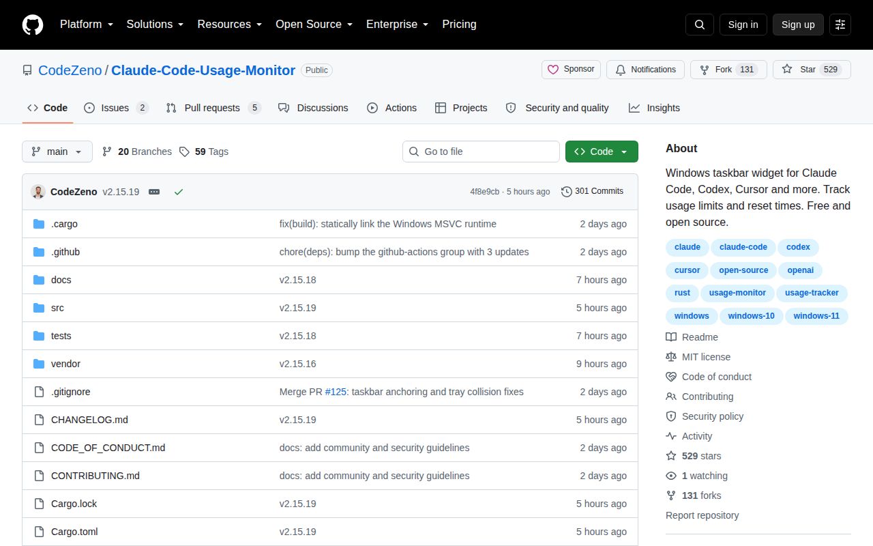Expand the Enterprise menu
The height and width of the screenshot is (546, 873).
point(397,25)
